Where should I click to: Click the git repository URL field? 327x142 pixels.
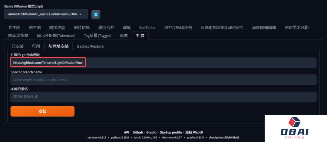pos(163,63)
